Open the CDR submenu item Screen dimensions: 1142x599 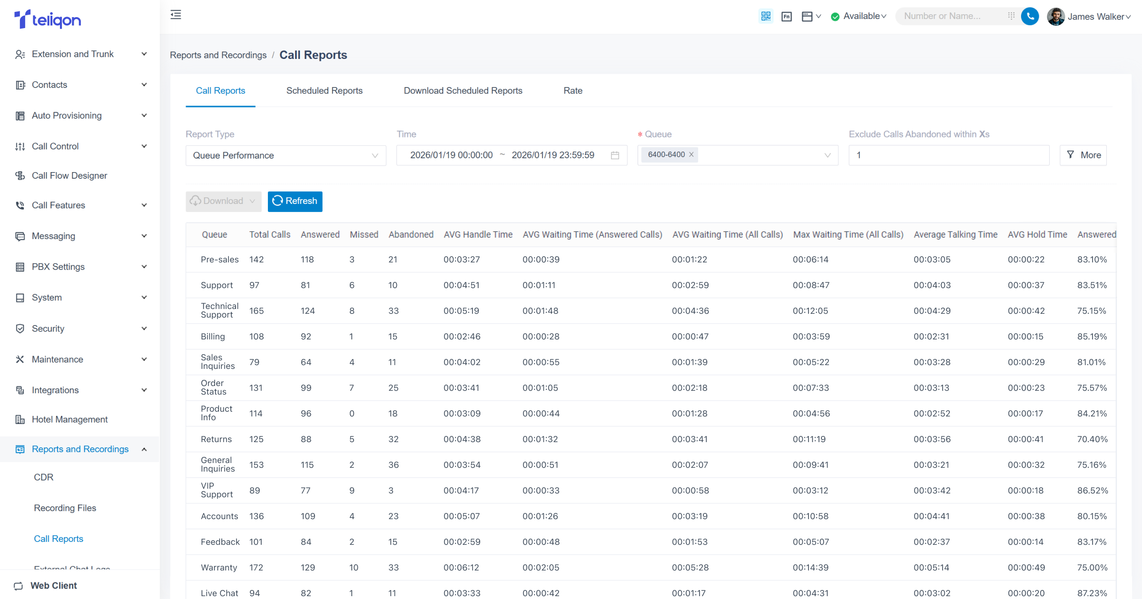point(44,477)
